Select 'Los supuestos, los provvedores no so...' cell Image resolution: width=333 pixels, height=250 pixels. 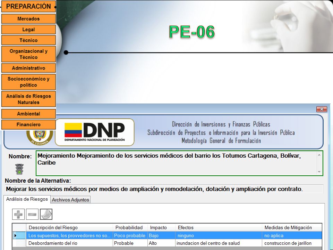point(69,235)
